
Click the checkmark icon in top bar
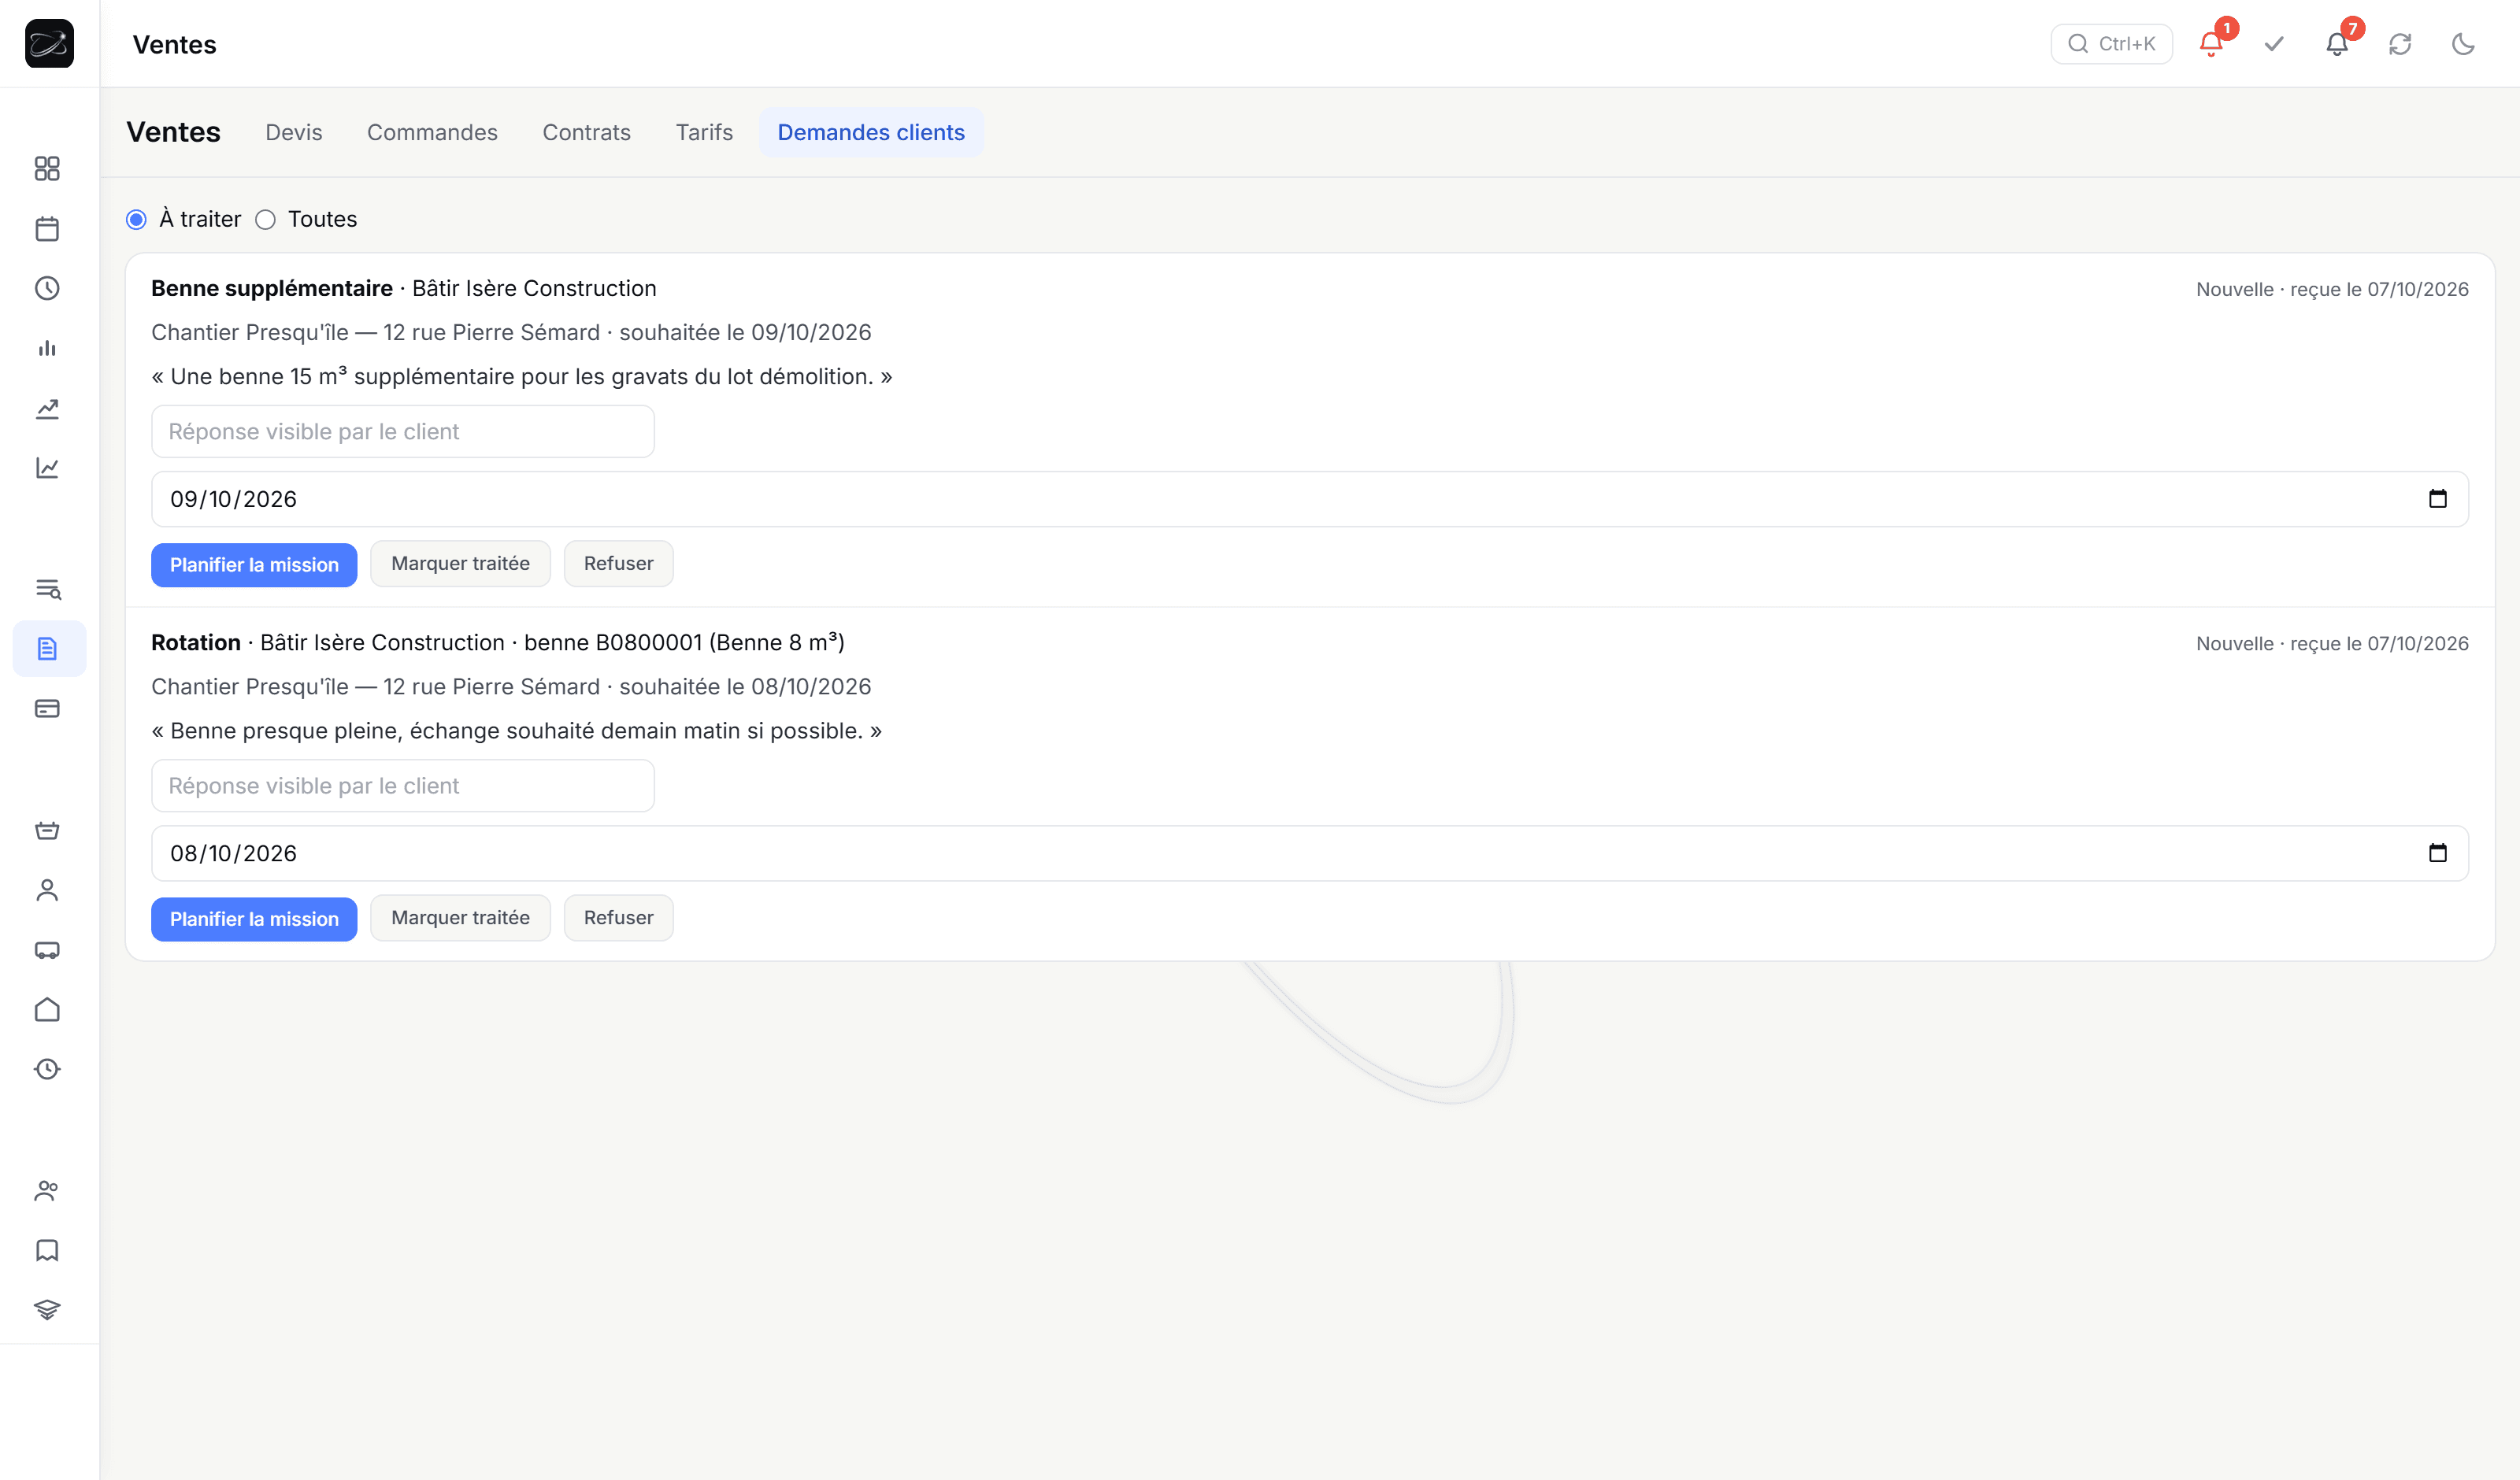click(2274, 44)
